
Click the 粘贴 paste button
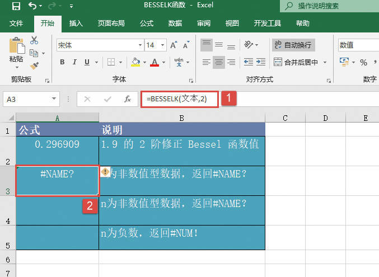[x=16, y=51]
